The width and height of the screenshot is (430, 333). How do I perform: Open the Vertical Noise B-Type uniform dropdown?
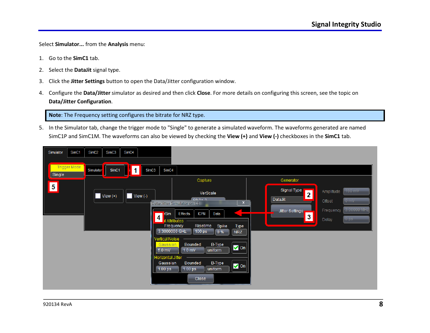[x=217, y=250]
